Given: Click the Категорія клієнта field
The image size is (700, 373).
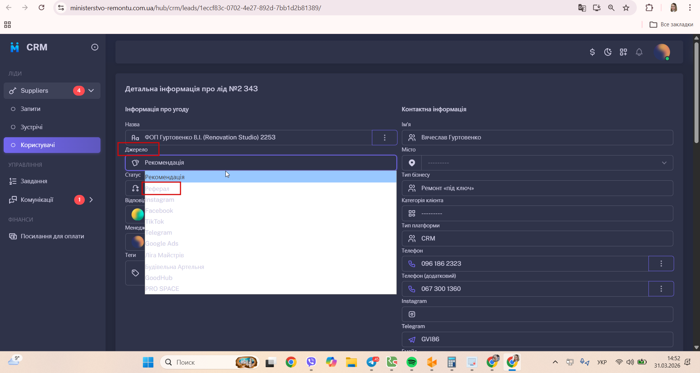Looking at the screenshot, I should (537, 213).
